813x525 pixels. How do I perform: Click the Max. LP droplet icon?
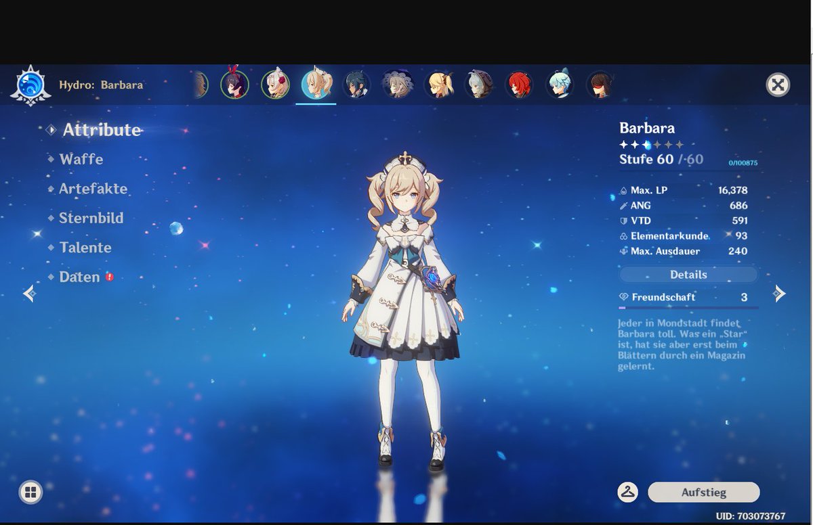(x=624, y=191)
